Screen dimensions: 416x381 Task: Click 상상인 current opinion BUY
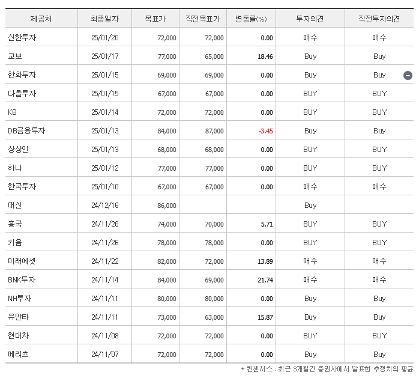(x=310, y=150)
